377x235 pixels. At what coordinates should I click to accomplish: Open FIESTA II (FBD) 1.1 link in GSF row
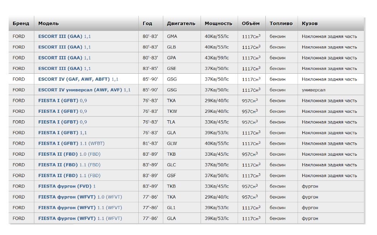69,176
